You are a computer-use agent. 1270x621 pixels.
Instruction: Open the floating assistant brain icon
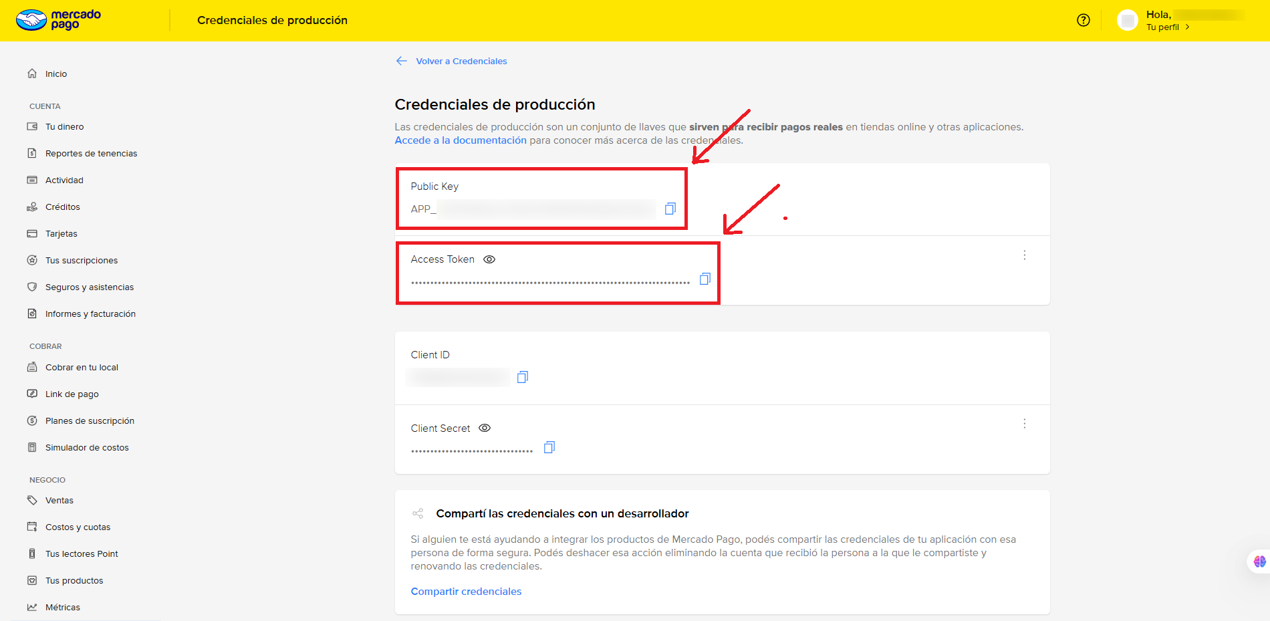coord(1259,562)
